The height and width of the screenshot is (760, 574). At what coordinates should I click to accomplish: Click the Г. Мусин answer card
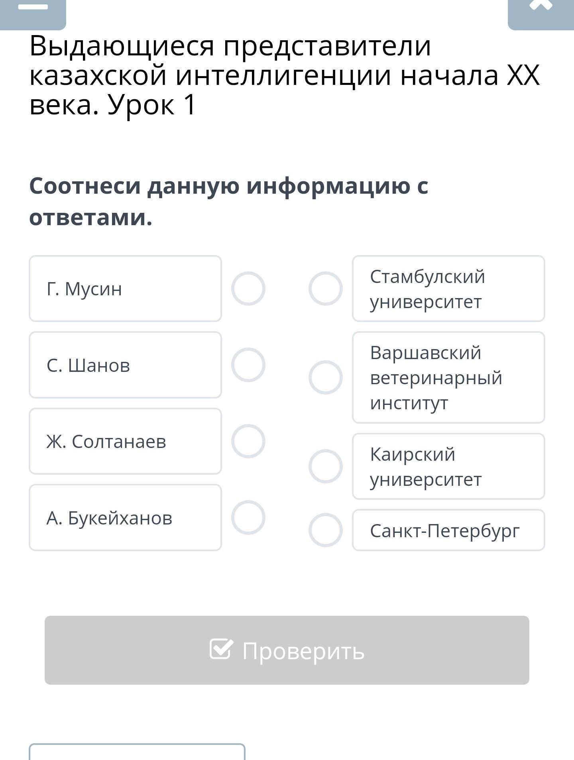pos(125,289)
